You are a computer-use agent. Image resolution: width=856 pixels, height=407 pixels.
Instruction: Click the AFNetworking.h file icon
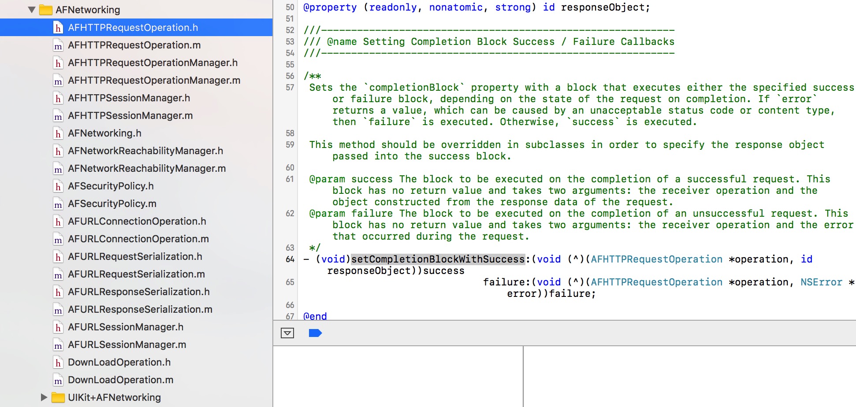(x=58, y=133)
